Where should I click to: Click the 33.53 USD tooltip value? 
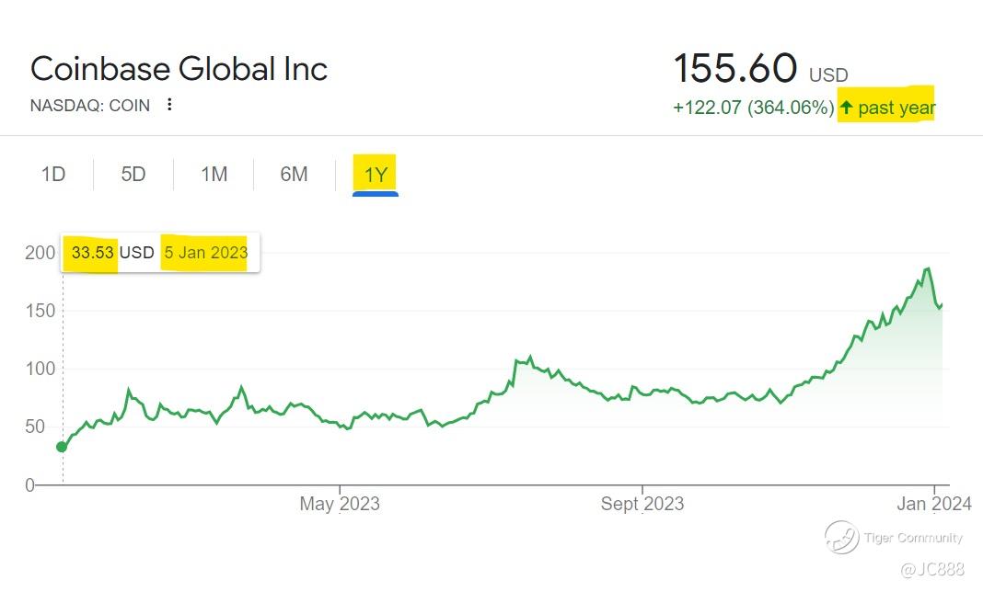pos(95,253)
